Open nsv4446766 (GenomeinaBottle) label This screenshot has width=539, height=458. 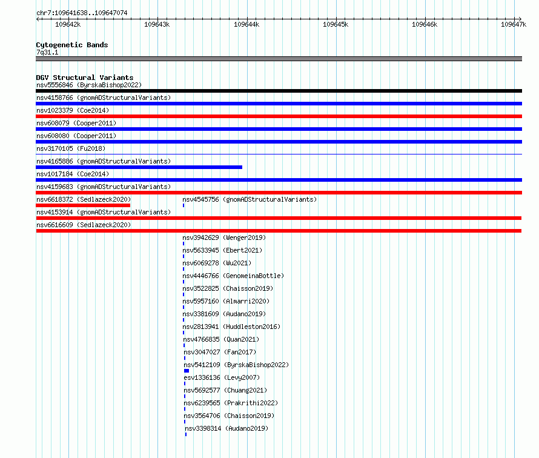[233, 276]
